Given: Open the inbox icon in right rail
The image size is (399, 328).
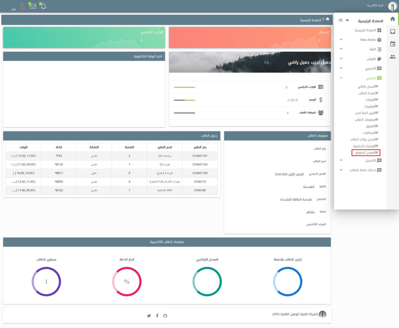Looking at the screenshot, I should (393, 32).
